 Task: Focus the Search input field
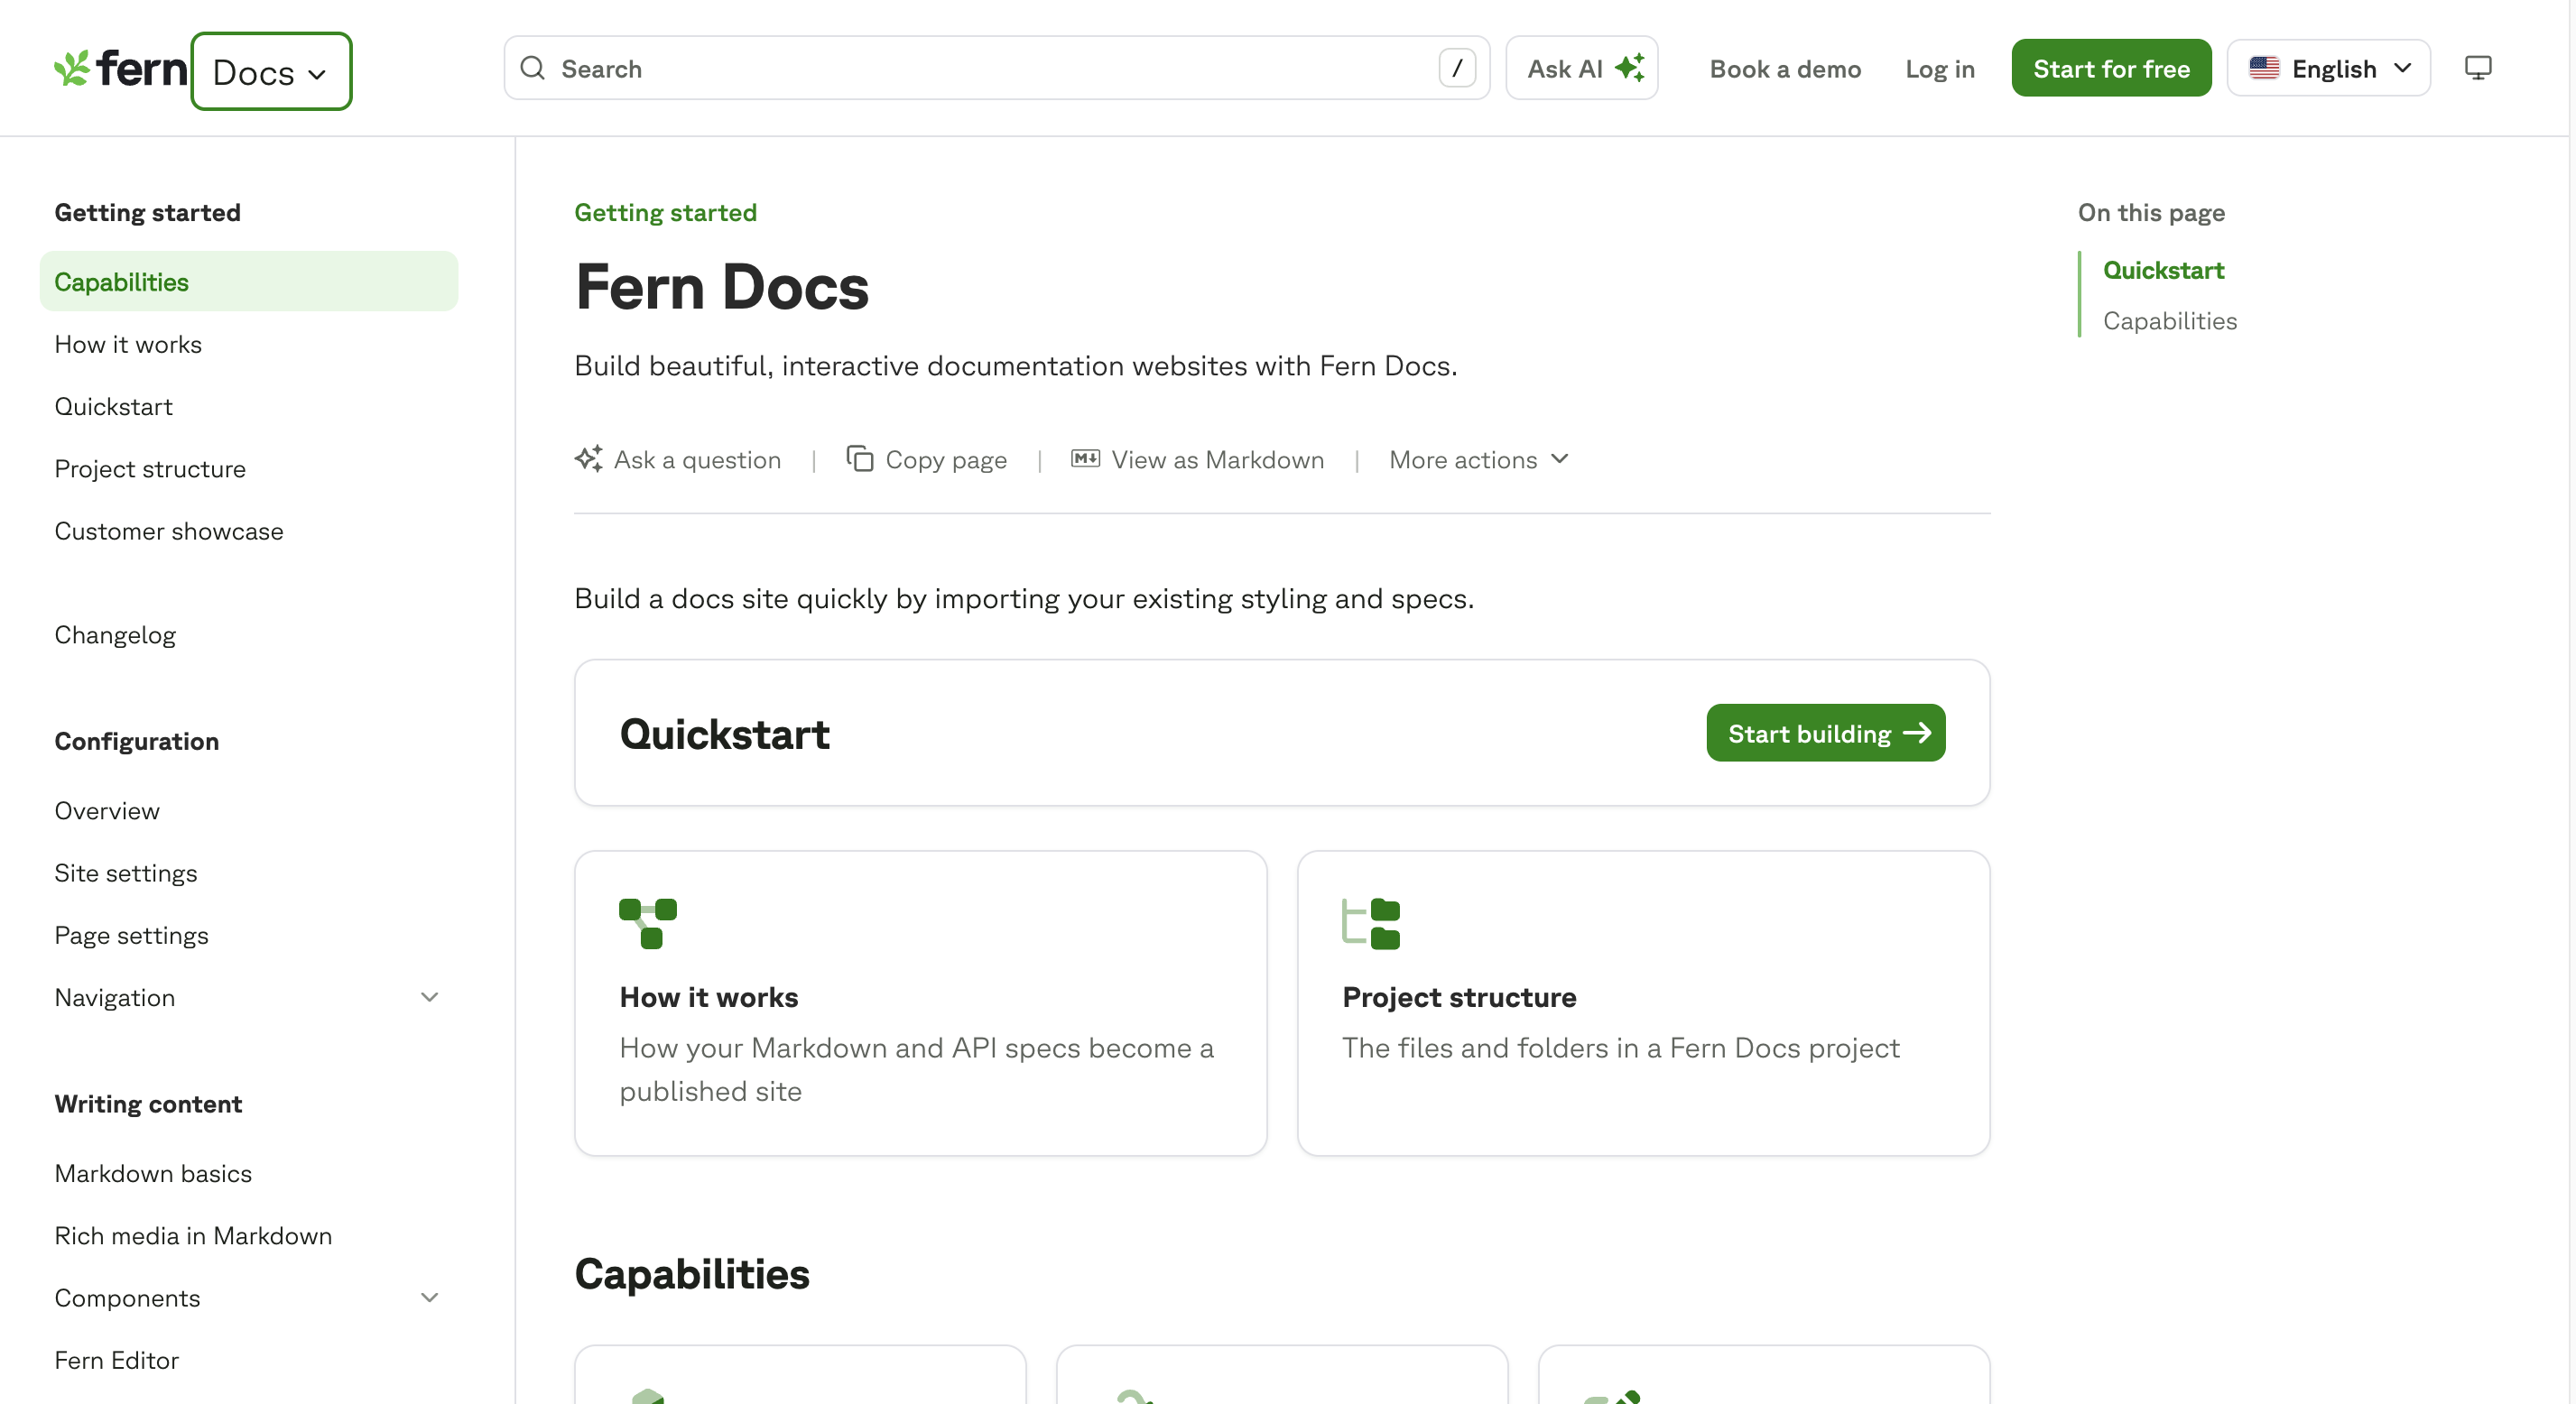pos(996,68)
